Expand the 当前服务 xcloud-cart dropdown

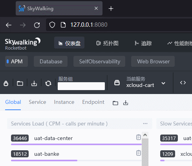pyautogui.click(x=163, y=83)
